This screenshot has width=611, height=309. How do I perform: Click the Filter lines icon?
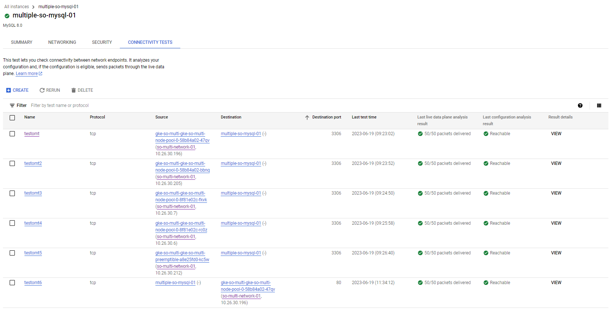point(12,105)
